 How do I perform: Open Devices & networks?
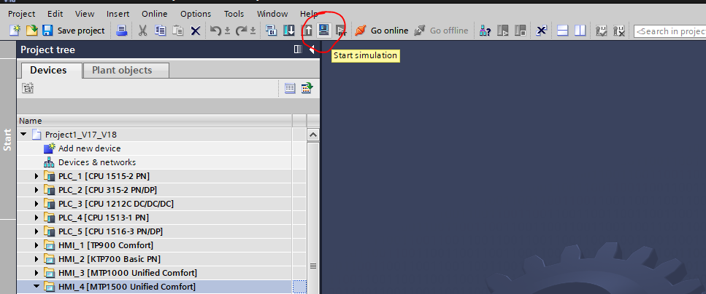(x=97, y=162)
